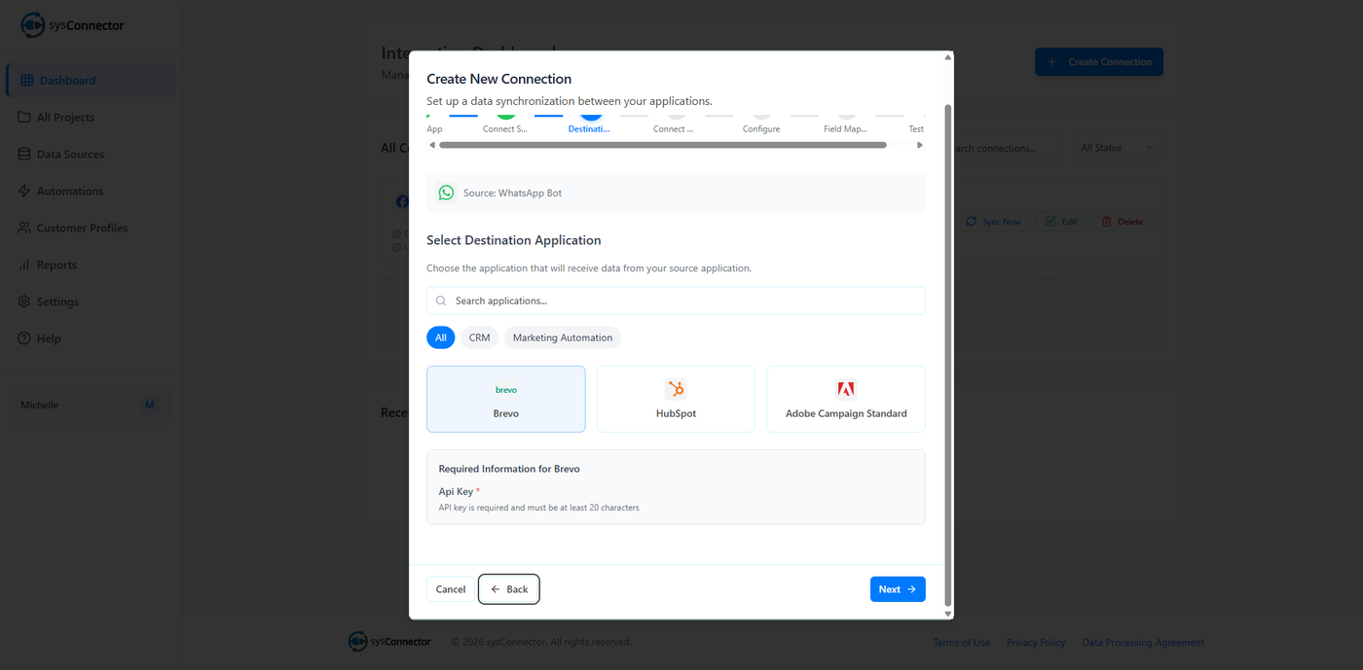Click the Dashboard grid icon

26,81
